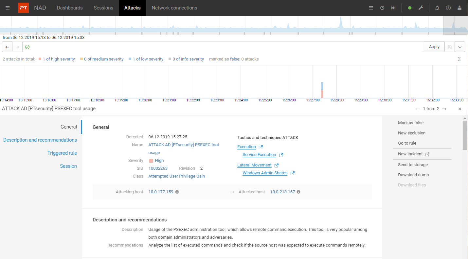Click the Apply filter button
468x259 pixels.
click(434, 47)
